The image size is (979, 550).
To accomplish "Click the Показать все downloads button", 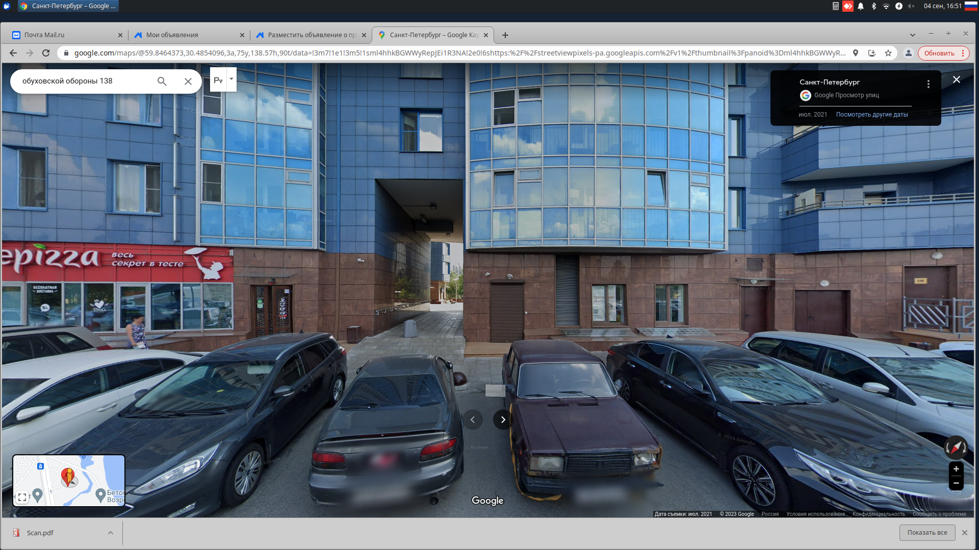I will 927,533.
